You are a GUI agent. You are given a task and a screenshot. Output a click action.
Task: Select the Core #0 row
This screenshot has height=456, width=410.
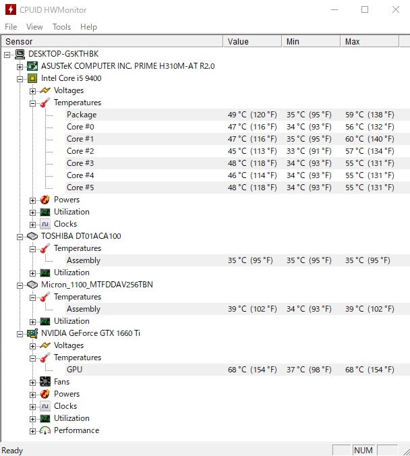click(x=237, y=127)
